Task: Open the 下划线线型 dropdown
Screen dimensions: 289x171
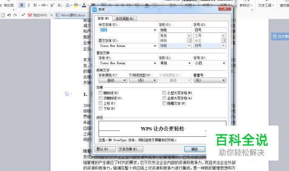Action: click(x=143, y=80)
